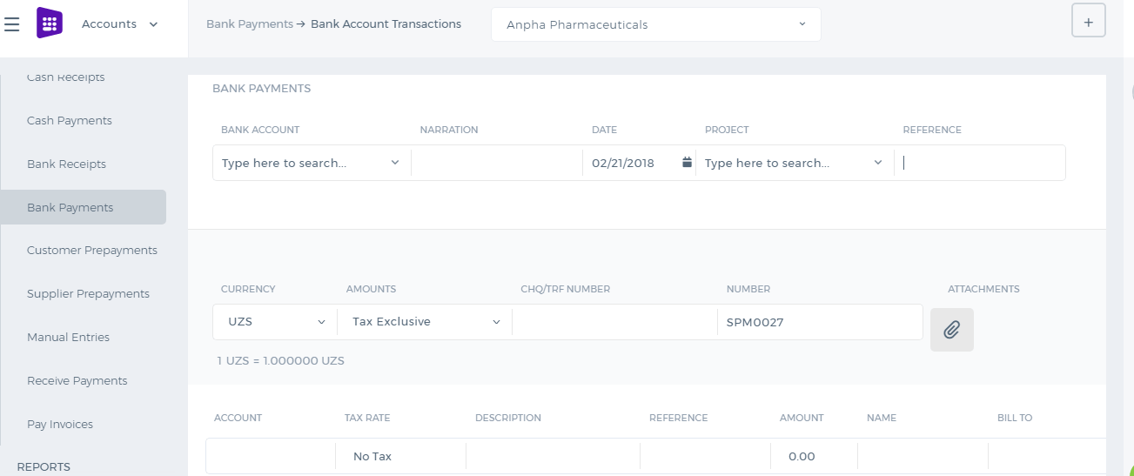Click the purple app logo icon
Screen dimensions: 1134x476
[50, 23]
